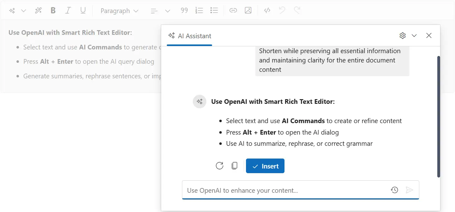Image resolution: width=455 pixels, height=212 pixels.
Task: Click the AI Assistant panel scrollbar
Action: pos(439,117)
